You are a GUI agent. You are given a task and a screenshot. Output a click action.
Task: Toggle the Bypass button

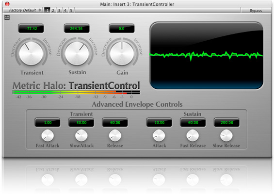(256, 10)
